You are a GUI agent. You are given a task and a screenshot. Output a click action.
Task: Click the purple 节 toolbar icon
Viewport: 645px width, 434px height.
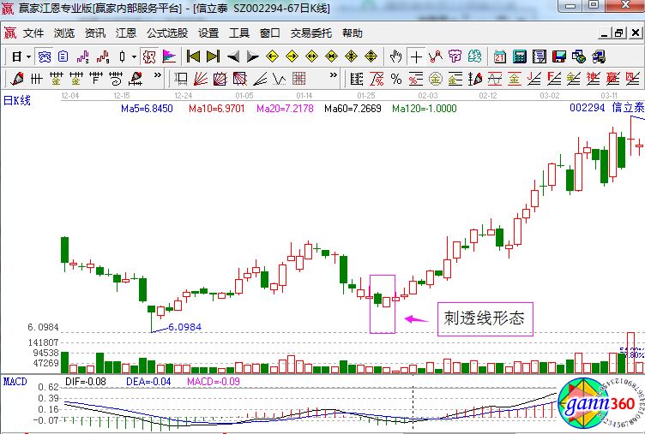(455, 56)
